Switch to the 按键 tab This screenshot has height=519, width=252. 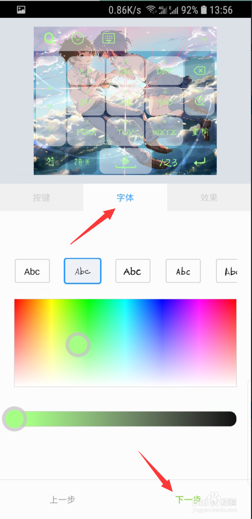[41, 198]
